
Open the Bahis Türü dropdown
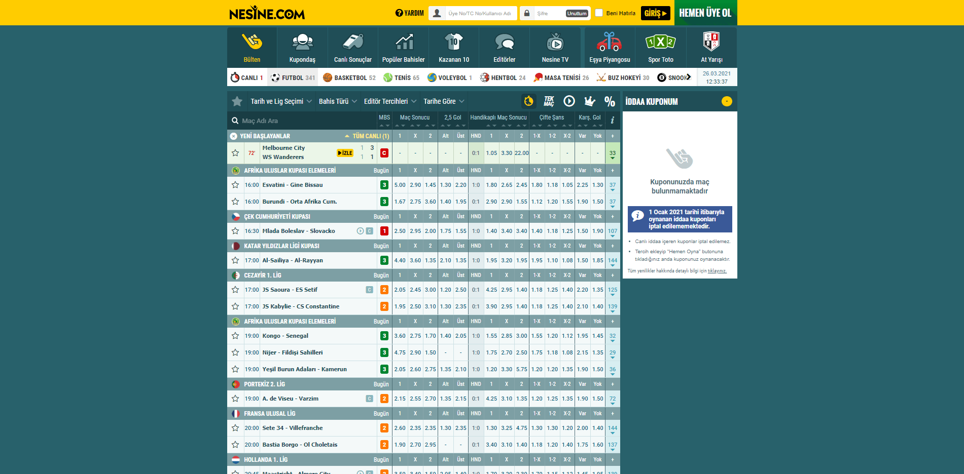point(338,101)
